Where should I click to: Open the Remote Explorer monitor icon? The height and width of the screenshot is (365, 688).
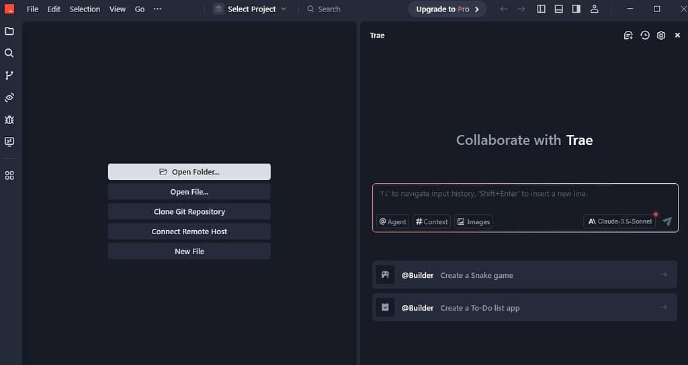click(9, 142)
